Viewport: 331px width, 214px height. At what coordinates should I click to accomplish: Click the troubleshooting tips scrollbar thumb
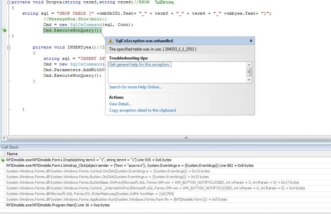pyautogui.click(x=249, y=72)
